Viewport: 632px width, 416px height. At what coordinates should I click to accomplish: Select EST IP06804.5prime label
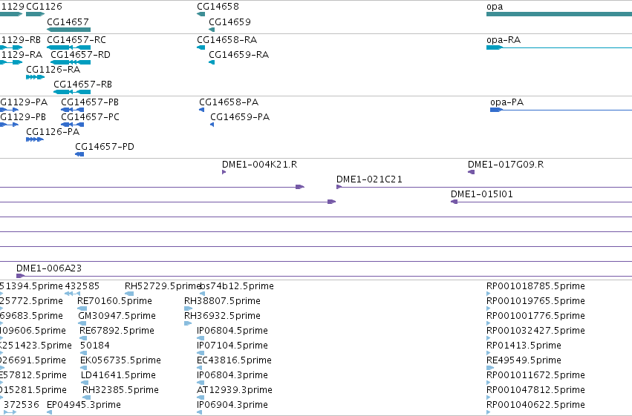(232, 331)
